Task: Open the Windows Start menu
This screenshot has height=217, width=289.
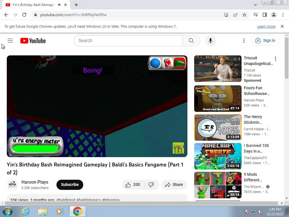Action: pos(7,211)
